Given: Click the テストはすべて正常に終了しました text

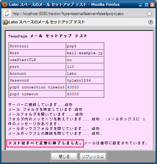Looking at the screenshot, I should point(45,143).
